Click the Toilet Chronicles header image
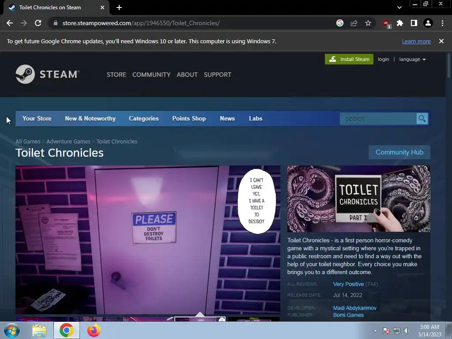Screen dimensions: 452x339 tap(358, 199)
